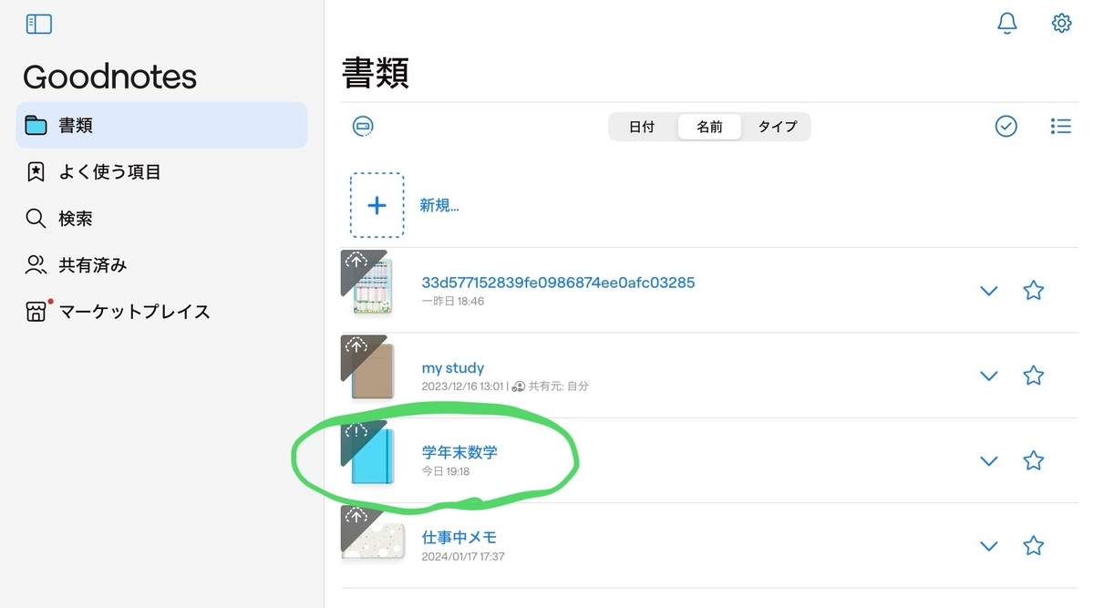Star the 学年末数学 notebook

[1033, 460]
